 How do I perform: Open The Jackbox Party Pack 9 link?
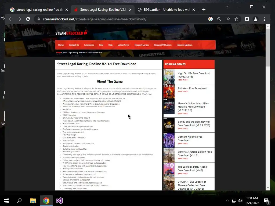pyautogui.click(x=192, y=168)
